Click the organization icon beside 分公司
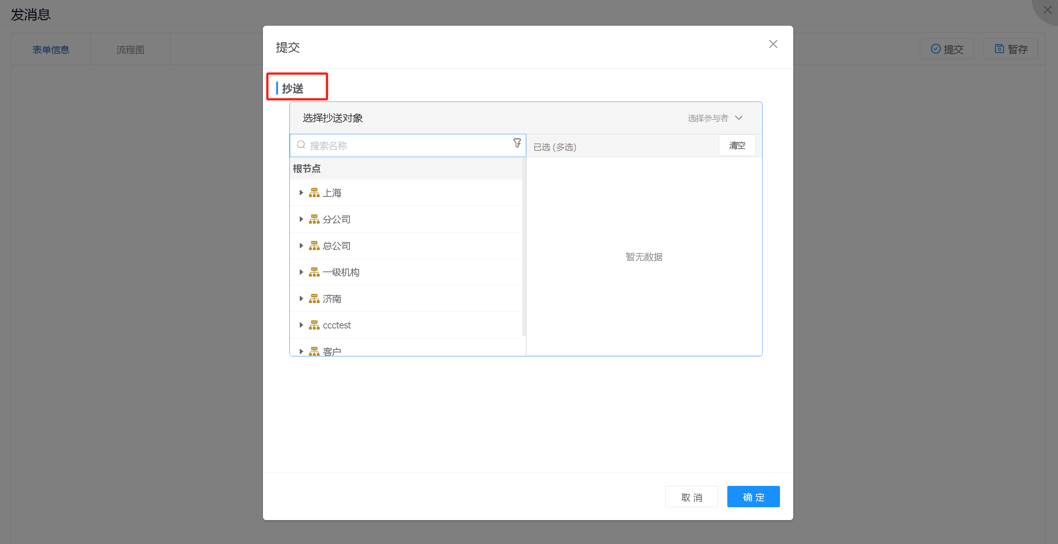This screenshot has height=544, width=1058. [x=314, y=219]
